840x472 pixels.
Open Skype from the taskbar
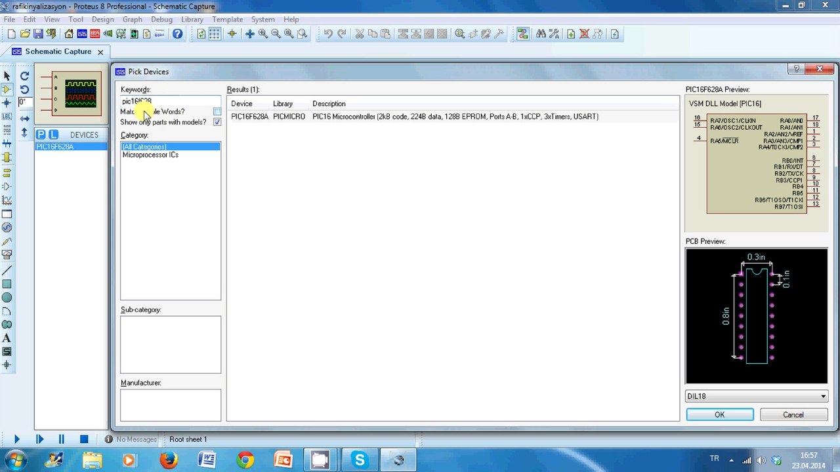pos(360,460)
